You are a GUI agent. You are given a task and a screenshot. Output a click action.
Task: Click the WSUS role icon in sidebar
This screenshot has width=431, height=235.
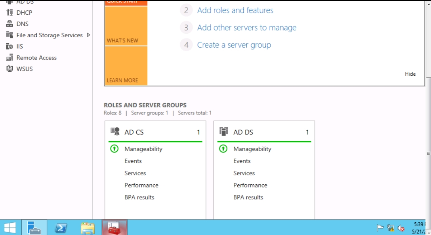coord(10,69)
